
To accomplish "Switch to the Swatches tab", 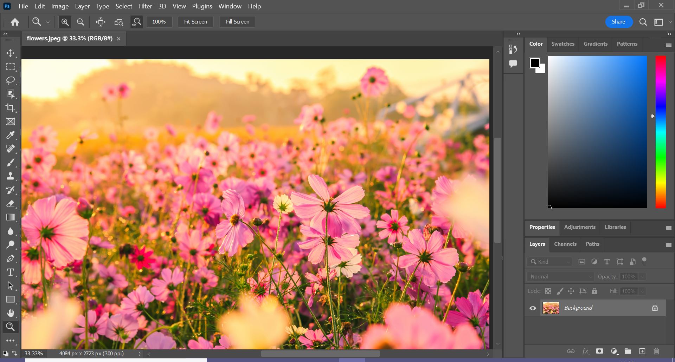I will click(563, 44).
